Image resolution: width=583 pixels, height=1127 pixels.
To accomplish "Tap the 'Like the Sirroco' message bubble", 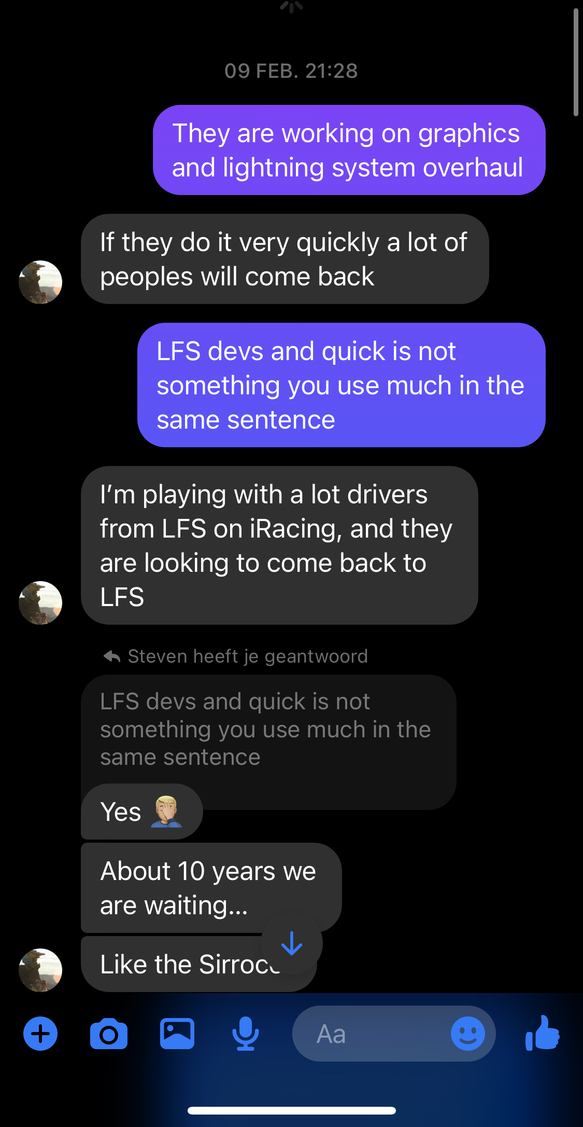I will point(198,964).
